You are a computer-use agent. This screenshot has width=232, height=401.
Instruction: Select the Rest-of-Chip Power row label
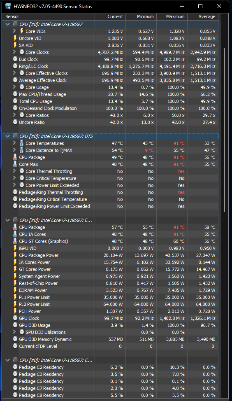pyautogui.click(x=38, y=283)
